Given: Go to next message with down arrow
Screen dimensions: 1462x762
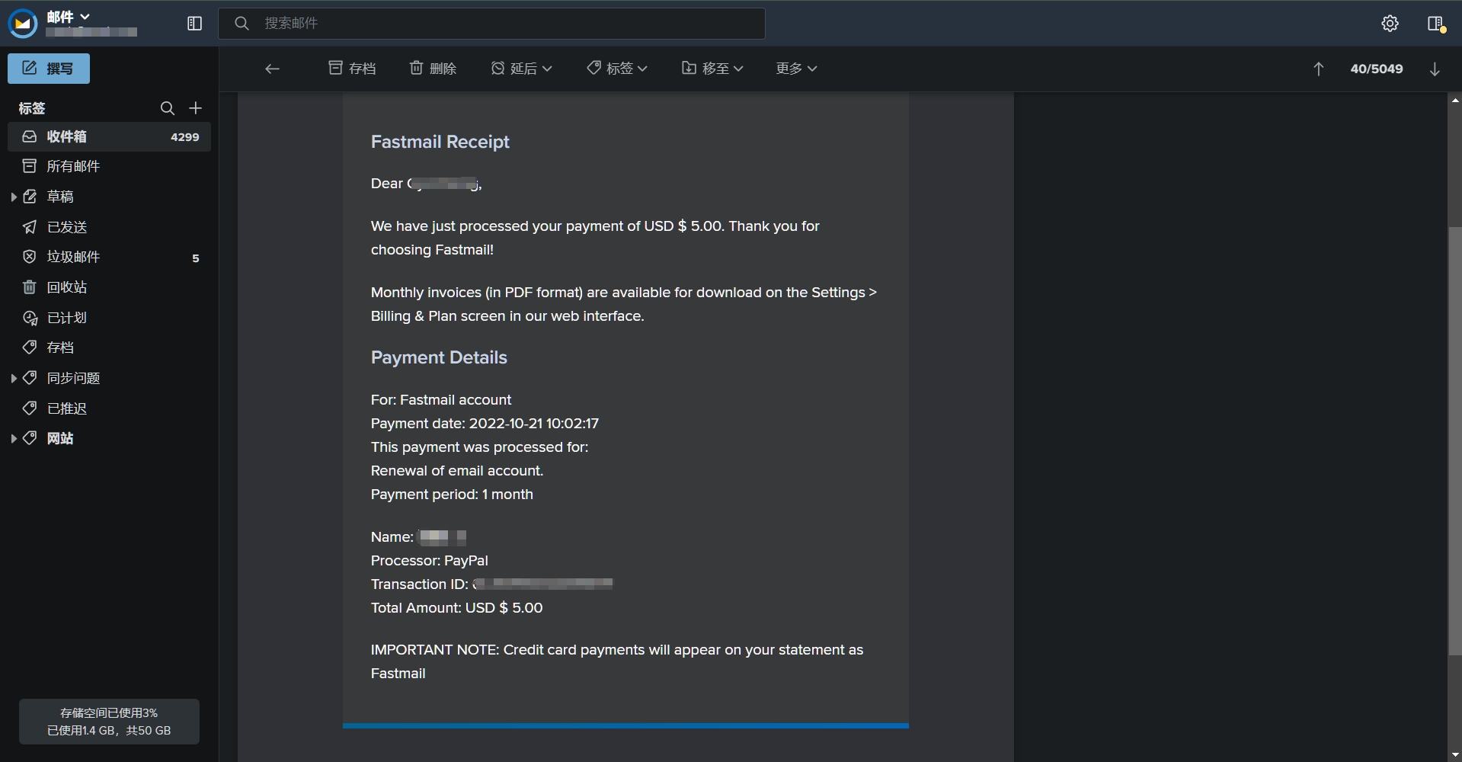Looking at the screenshot, I should click(1435, 69).
